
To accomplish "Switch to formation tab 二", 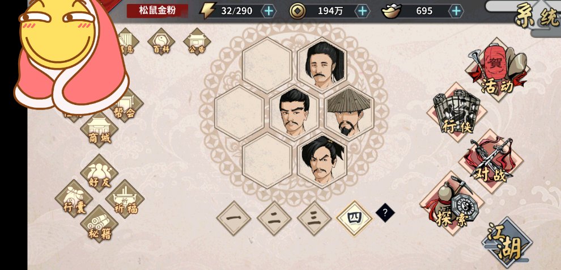I will [274, 218].
